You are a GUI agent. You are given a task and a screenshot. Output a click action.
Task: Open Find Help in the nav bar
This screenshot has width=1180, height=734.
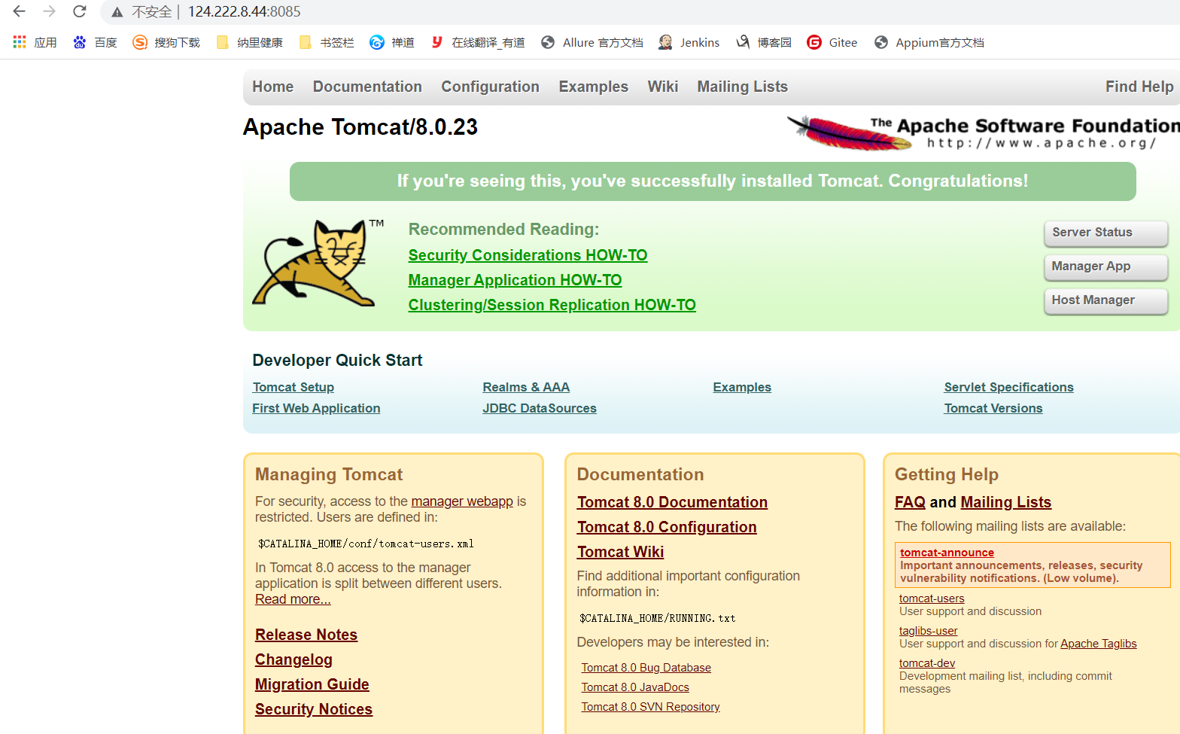click(1139, 87)
